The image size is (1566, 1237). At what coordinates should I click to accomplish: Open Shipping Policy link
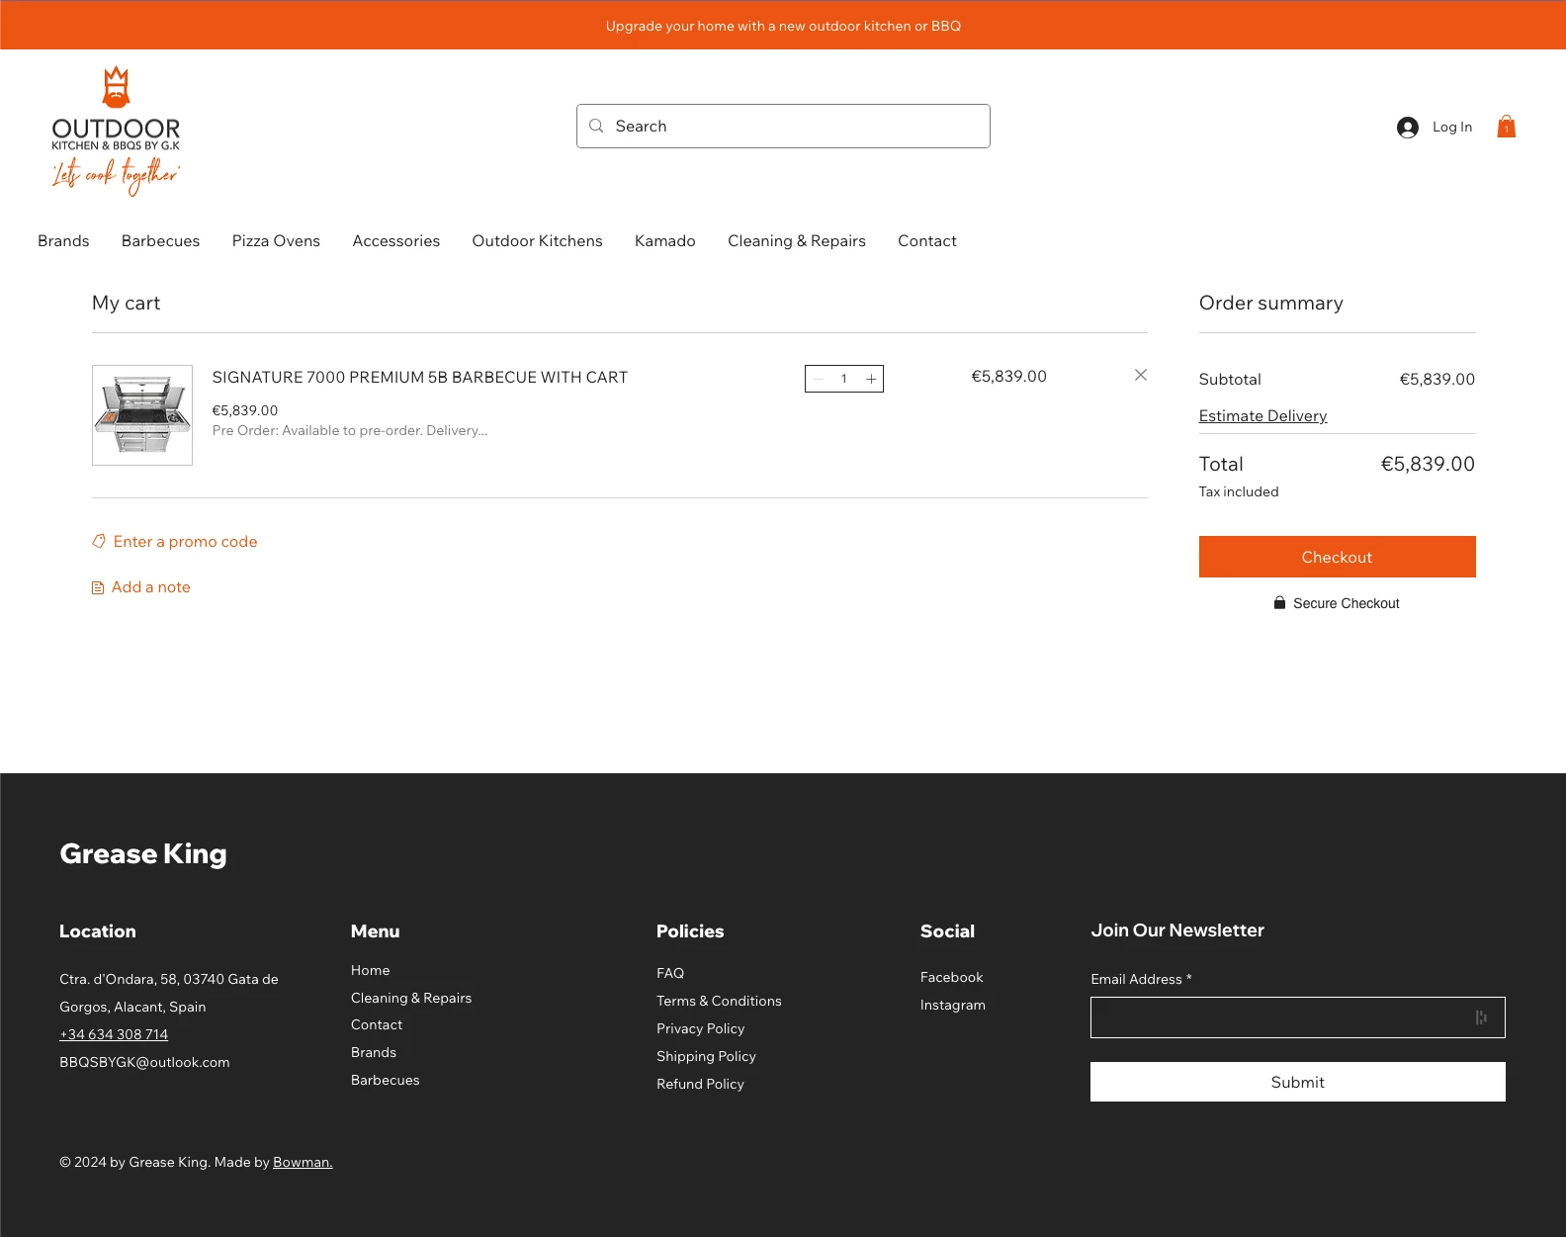click(x=706, y=1056)
